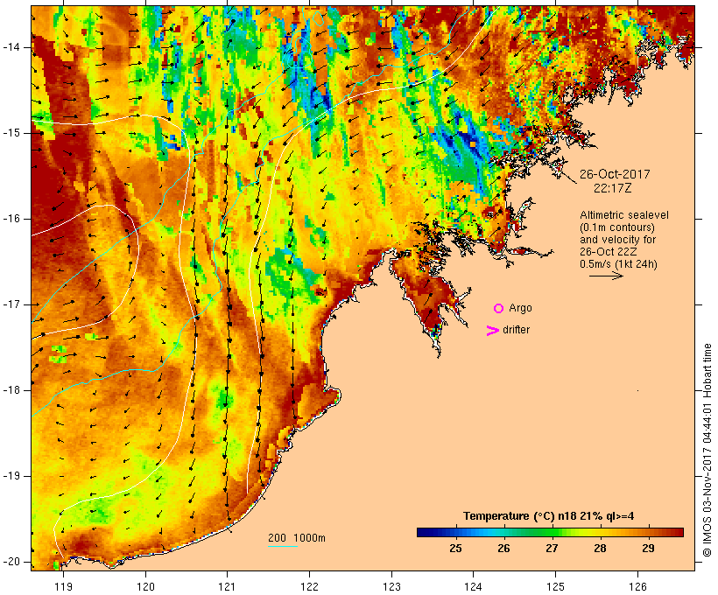Click the IMOS copyright vertical text
Screen dimensions: 718x595
(x=707, y=451)
